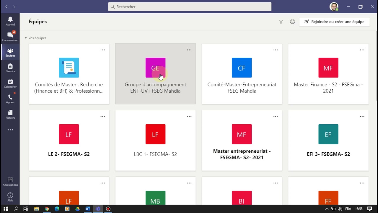The width and height of the screenshot is (378, 213).
Task: Open the CF Comité-Master-Entrepreneuriat tile
Action: click(x=242, y=68)
